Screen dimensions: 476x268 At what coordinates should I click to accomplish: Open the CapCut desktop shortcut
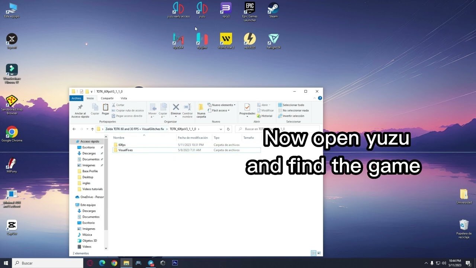point(12,227)
